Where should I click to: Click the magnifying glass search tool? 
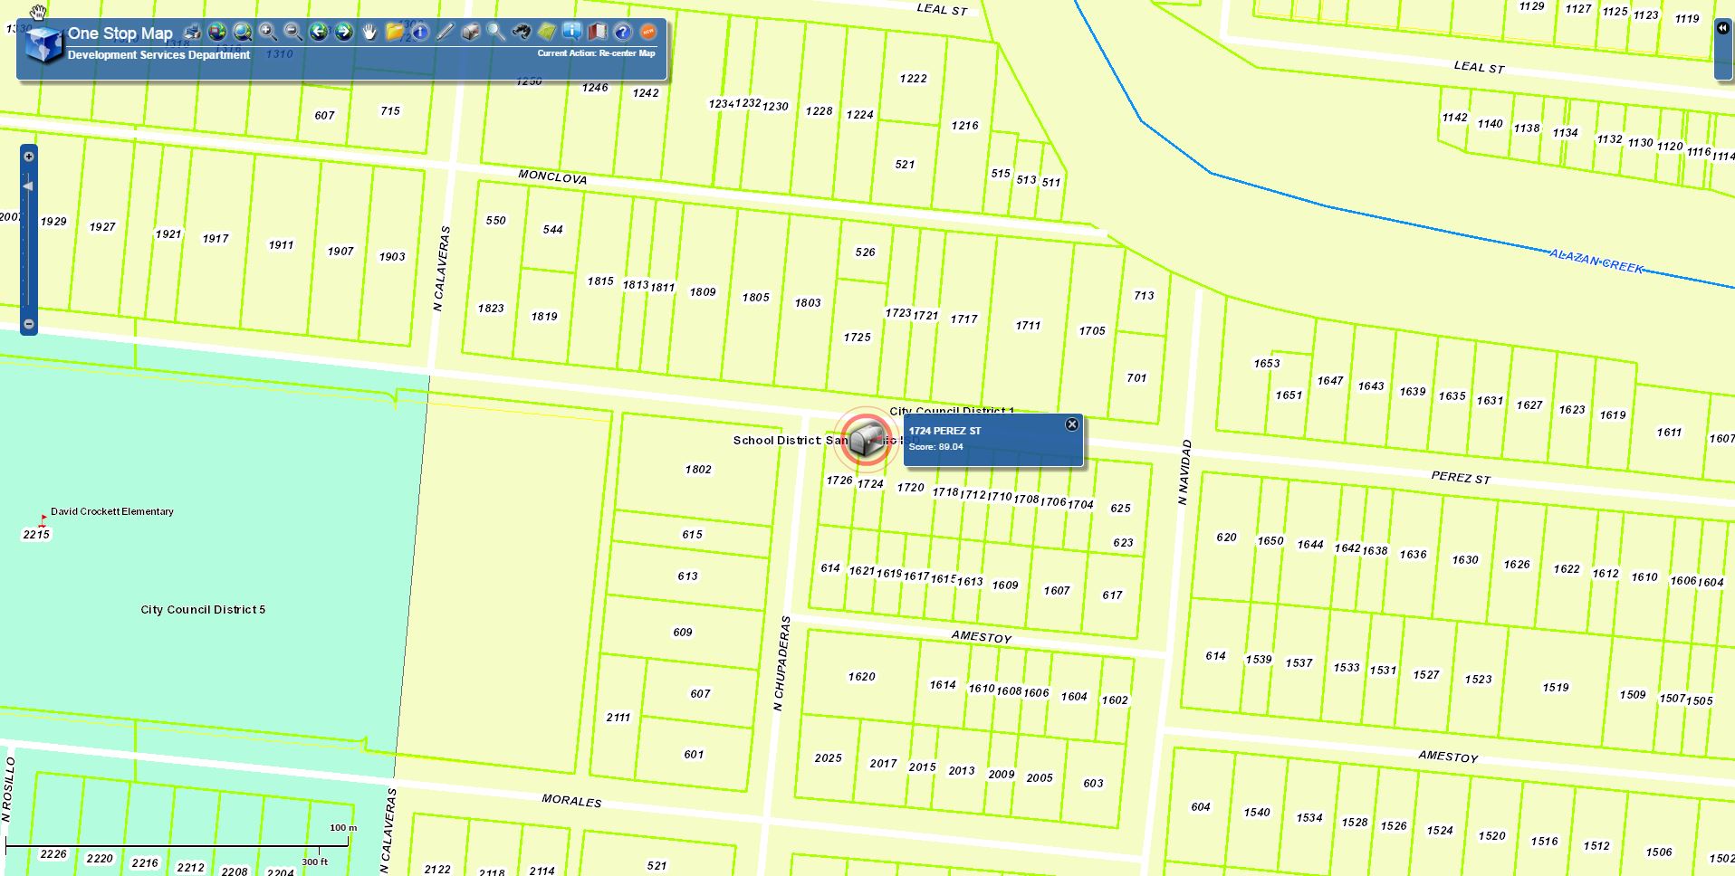[495, 33]
